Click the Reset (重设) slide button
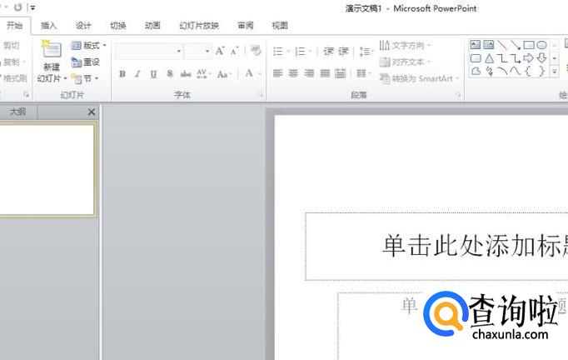This screenshot has width=568, height=360. 85,62
